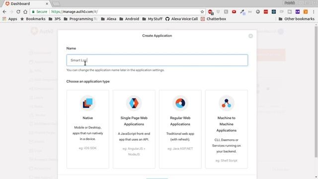
Task: Open Apps grid shortcut
Action: point(10,19)
